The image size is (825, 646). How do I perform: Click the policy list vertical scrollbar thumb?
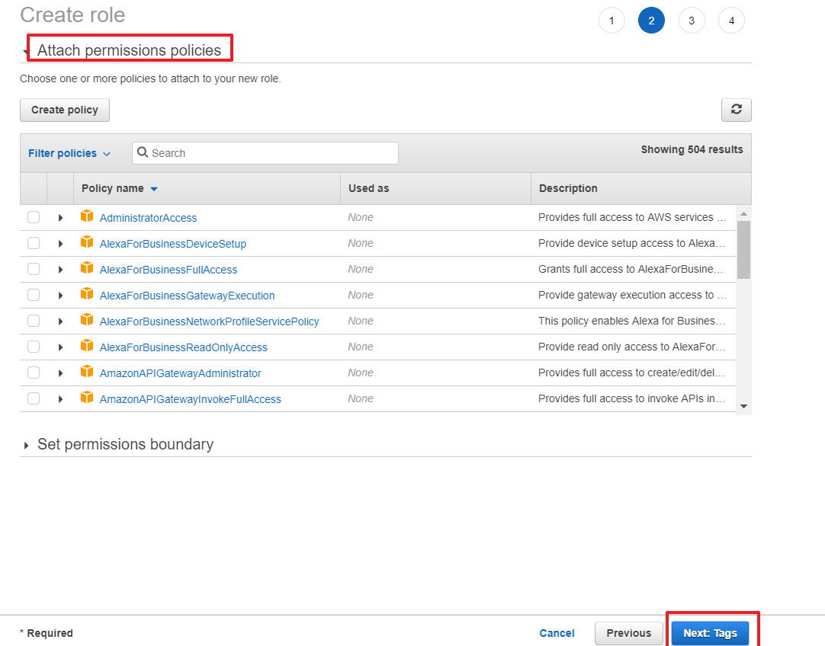(x=743, y=249)
